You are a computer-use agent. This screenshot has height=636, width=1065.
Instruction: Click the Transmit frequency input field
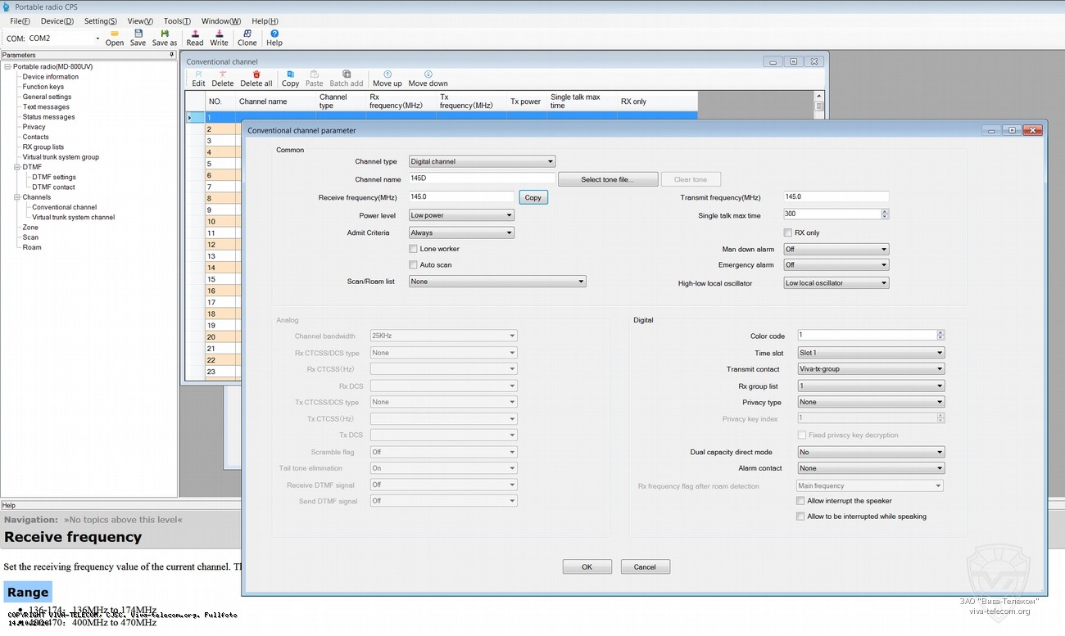tap(836, 196)
